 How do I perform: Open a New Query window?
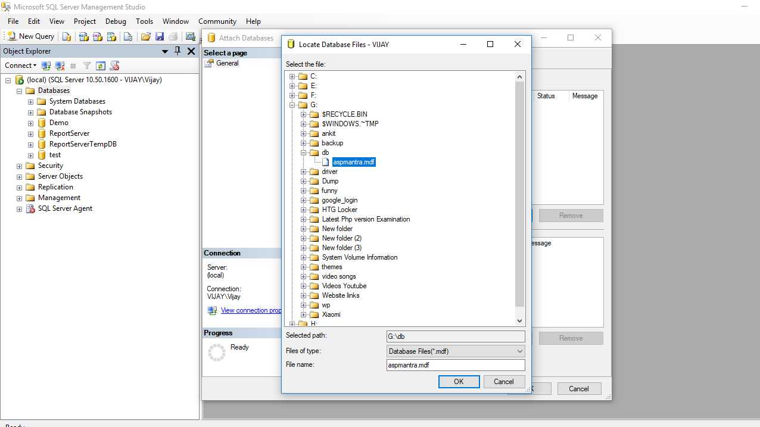pyautogui.click(x=30, y=36)
